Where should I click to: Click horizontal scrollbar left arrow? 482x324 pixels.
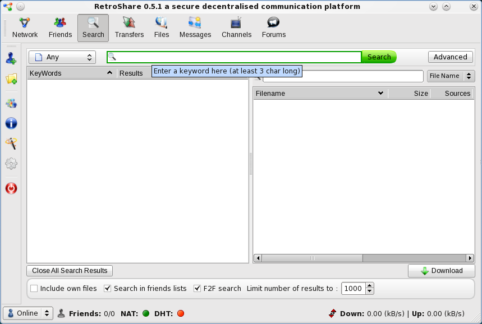[258, 258]
